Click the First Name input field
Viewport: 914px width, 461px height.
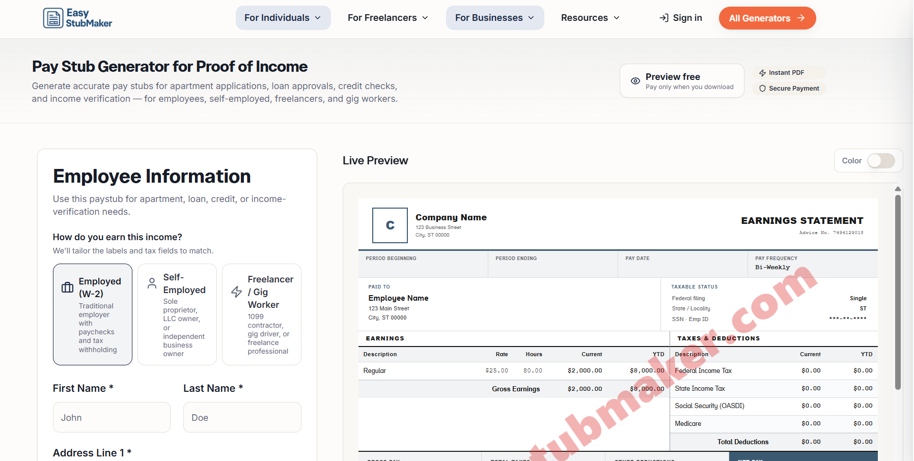[x=112, y=417]
